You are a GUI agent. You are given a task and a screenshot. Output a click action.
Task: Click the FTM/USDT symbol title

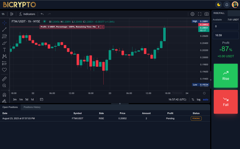[x=26, y=22]
